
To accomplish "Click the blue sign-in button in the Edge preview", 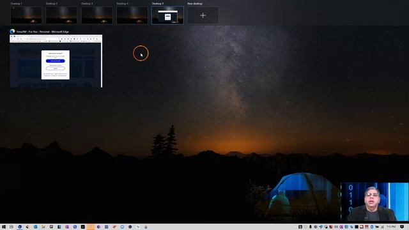I will [x=56, y=61].
